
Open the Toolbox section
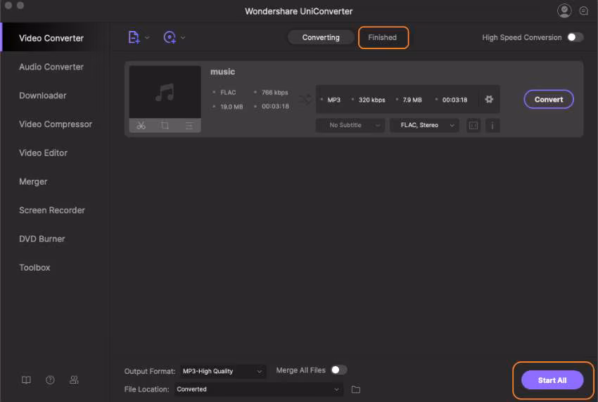pos(34,268)
